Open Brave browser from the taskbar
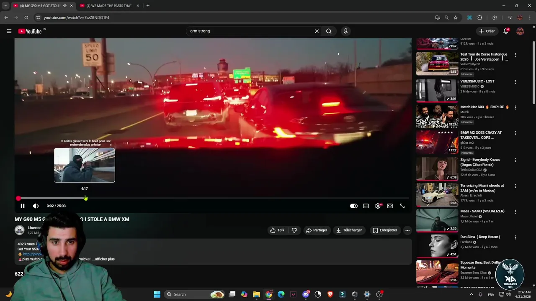 click(330, 294)
